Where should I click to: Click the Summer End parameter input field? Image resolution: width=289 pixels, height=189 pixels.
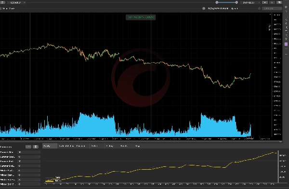tap(29, 166)
